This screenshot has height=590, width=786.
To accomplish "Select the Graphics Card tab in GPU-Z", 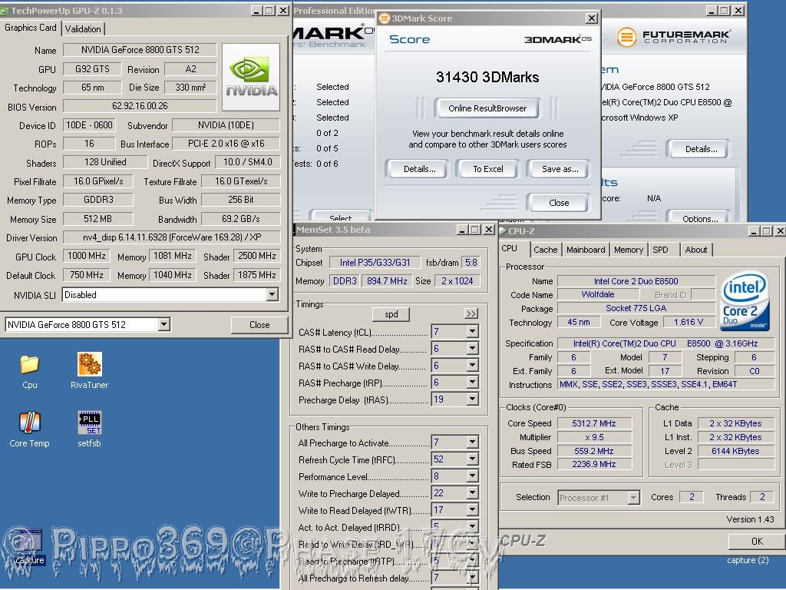I will pos(31,28).
